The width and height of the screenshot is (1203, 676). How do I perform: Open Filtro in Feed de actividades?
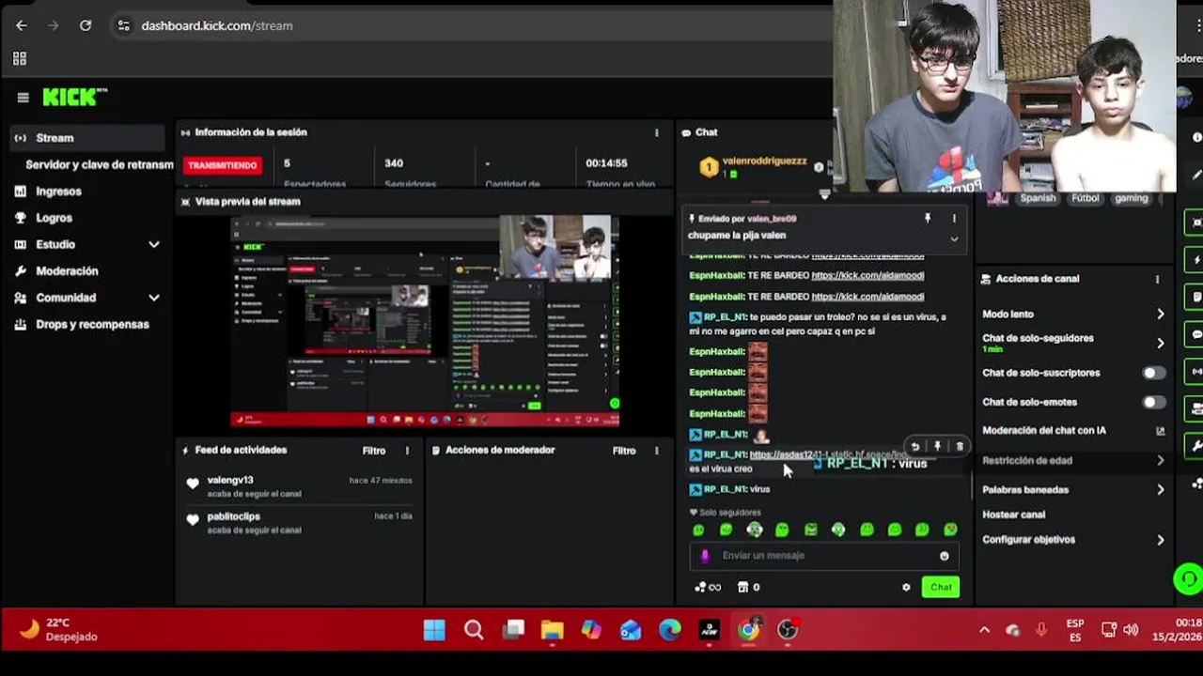(x=374, y=451)
